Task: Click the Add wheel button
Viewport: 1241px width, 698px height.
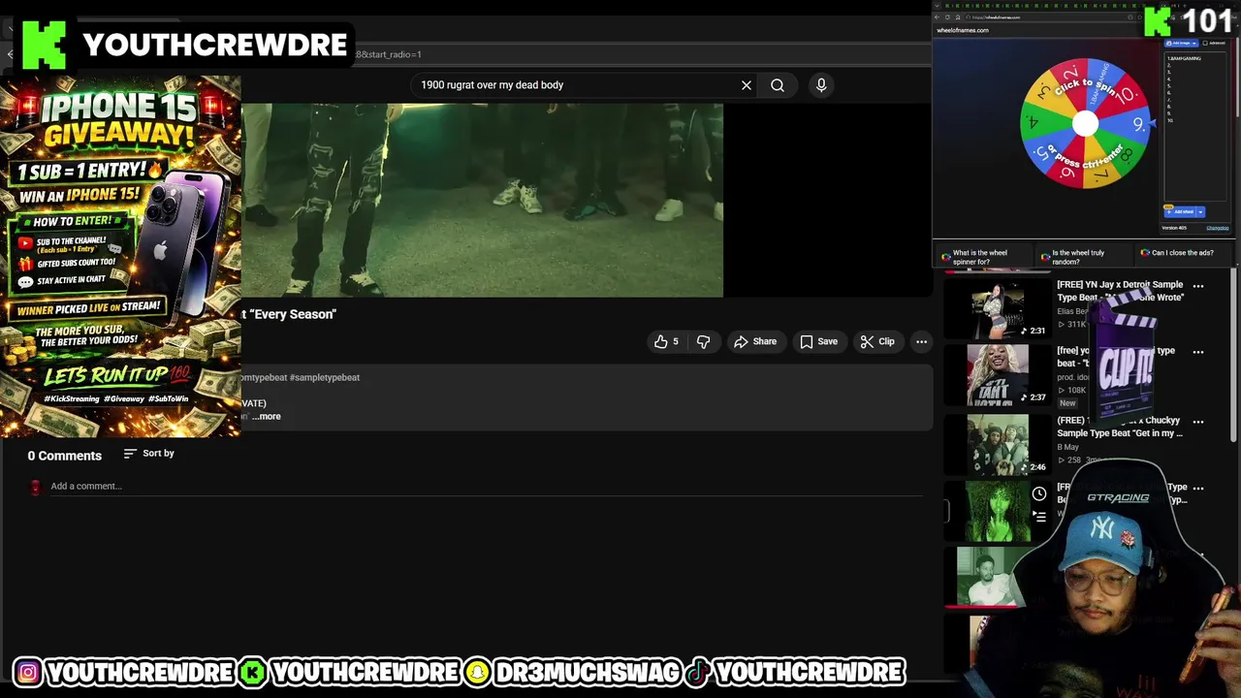Action: 1180,211
